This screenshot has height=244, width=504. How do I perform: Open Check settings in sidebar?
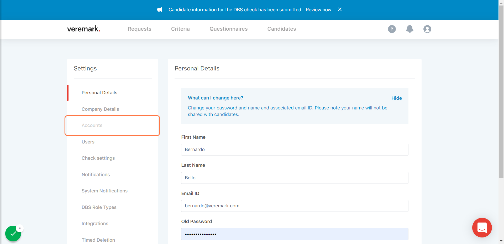click(x=98, y=158)
